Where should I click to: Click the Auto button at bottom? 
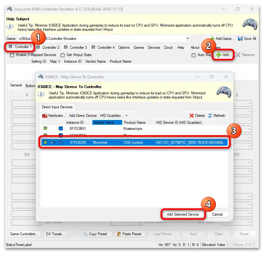[193, 234]
